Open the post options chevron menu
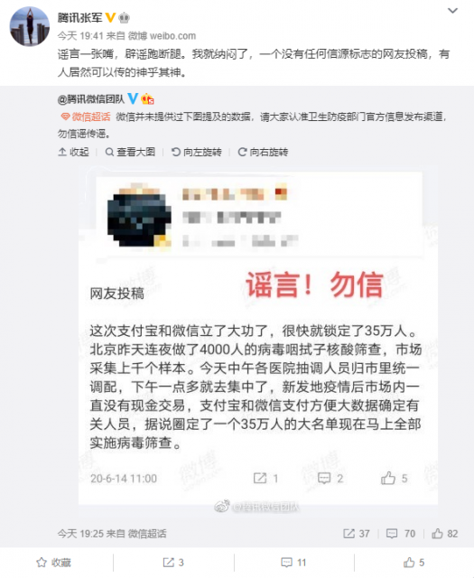The width and height of the screenshot is (474, 578). 452,11
